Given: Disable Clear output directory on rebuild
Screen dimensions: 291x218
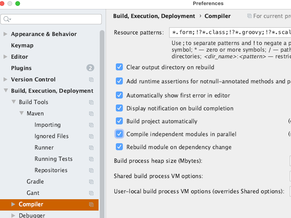Looking at the screenshot, I should [x=119, y=67].
